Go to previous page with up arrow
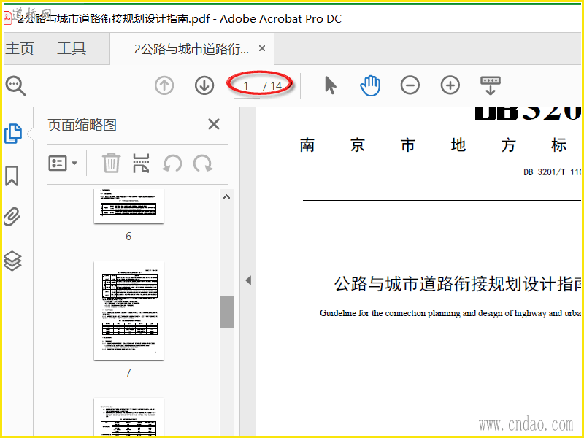The height and width of the screenshot is (438, 584). point(164,85)
